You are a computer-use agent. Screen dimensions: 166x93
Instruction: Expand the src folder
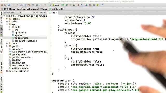10,30
